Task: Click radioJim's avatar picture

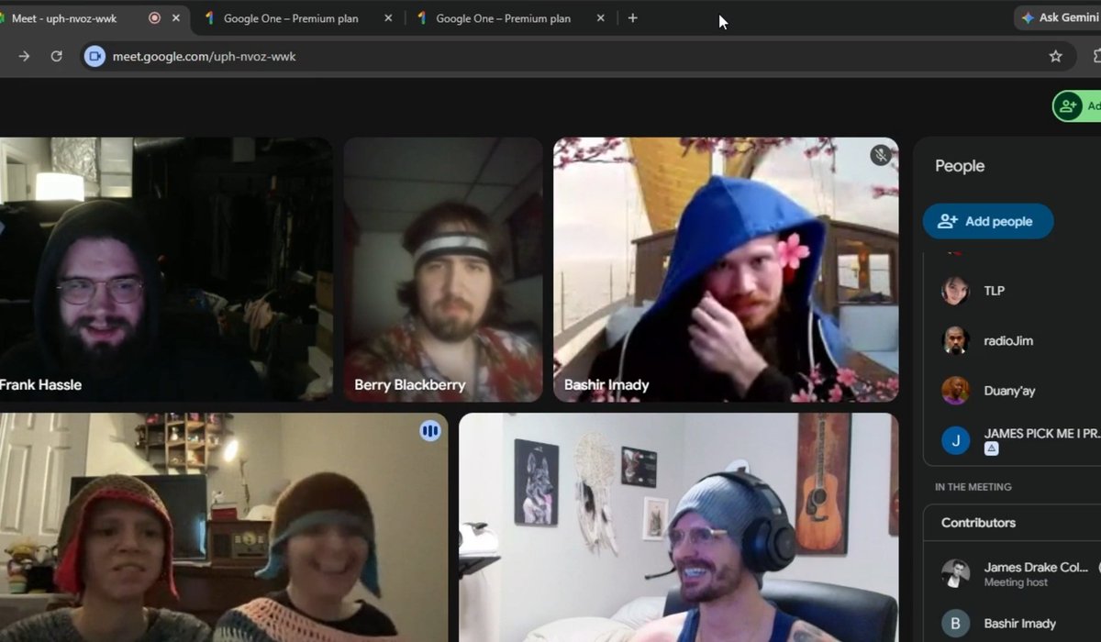Action: (x=955, y=340)
